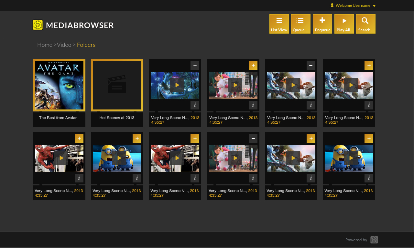Play the blue Avatar forest scene

[177, 85]
